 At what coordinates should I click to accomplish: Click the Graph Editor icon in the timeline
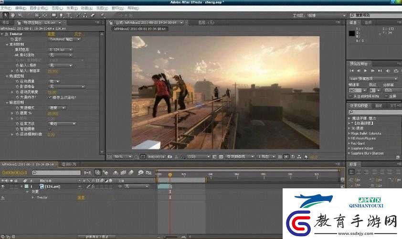point(148,173)
